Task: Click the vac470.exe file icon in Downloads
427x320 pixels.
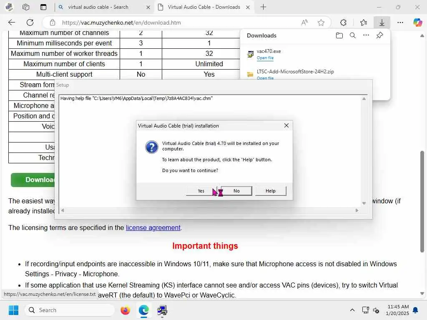Action: (x=250, y=54)
